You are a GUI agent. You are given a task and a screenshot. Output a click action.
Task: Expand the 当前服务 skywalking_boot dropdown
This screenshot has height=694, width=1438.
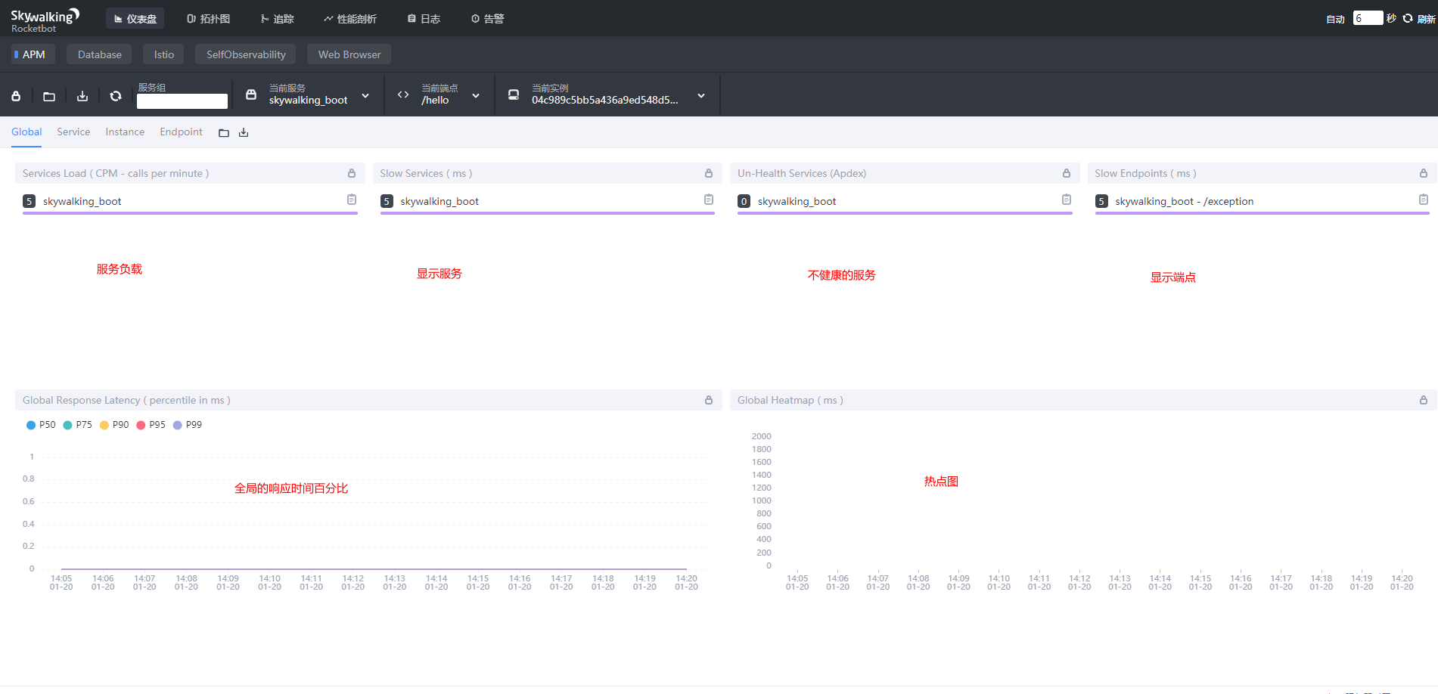(365, 96)
